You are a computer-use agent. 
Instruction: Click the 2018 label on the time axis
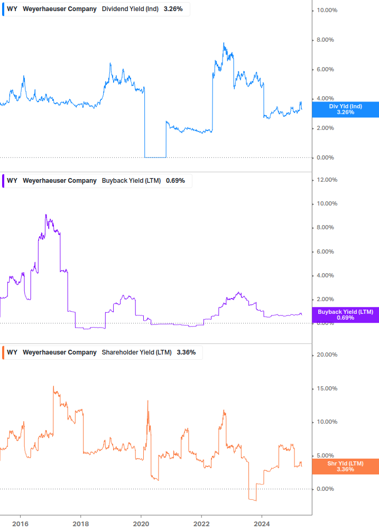pyautogui.click(x=80, y=524)
